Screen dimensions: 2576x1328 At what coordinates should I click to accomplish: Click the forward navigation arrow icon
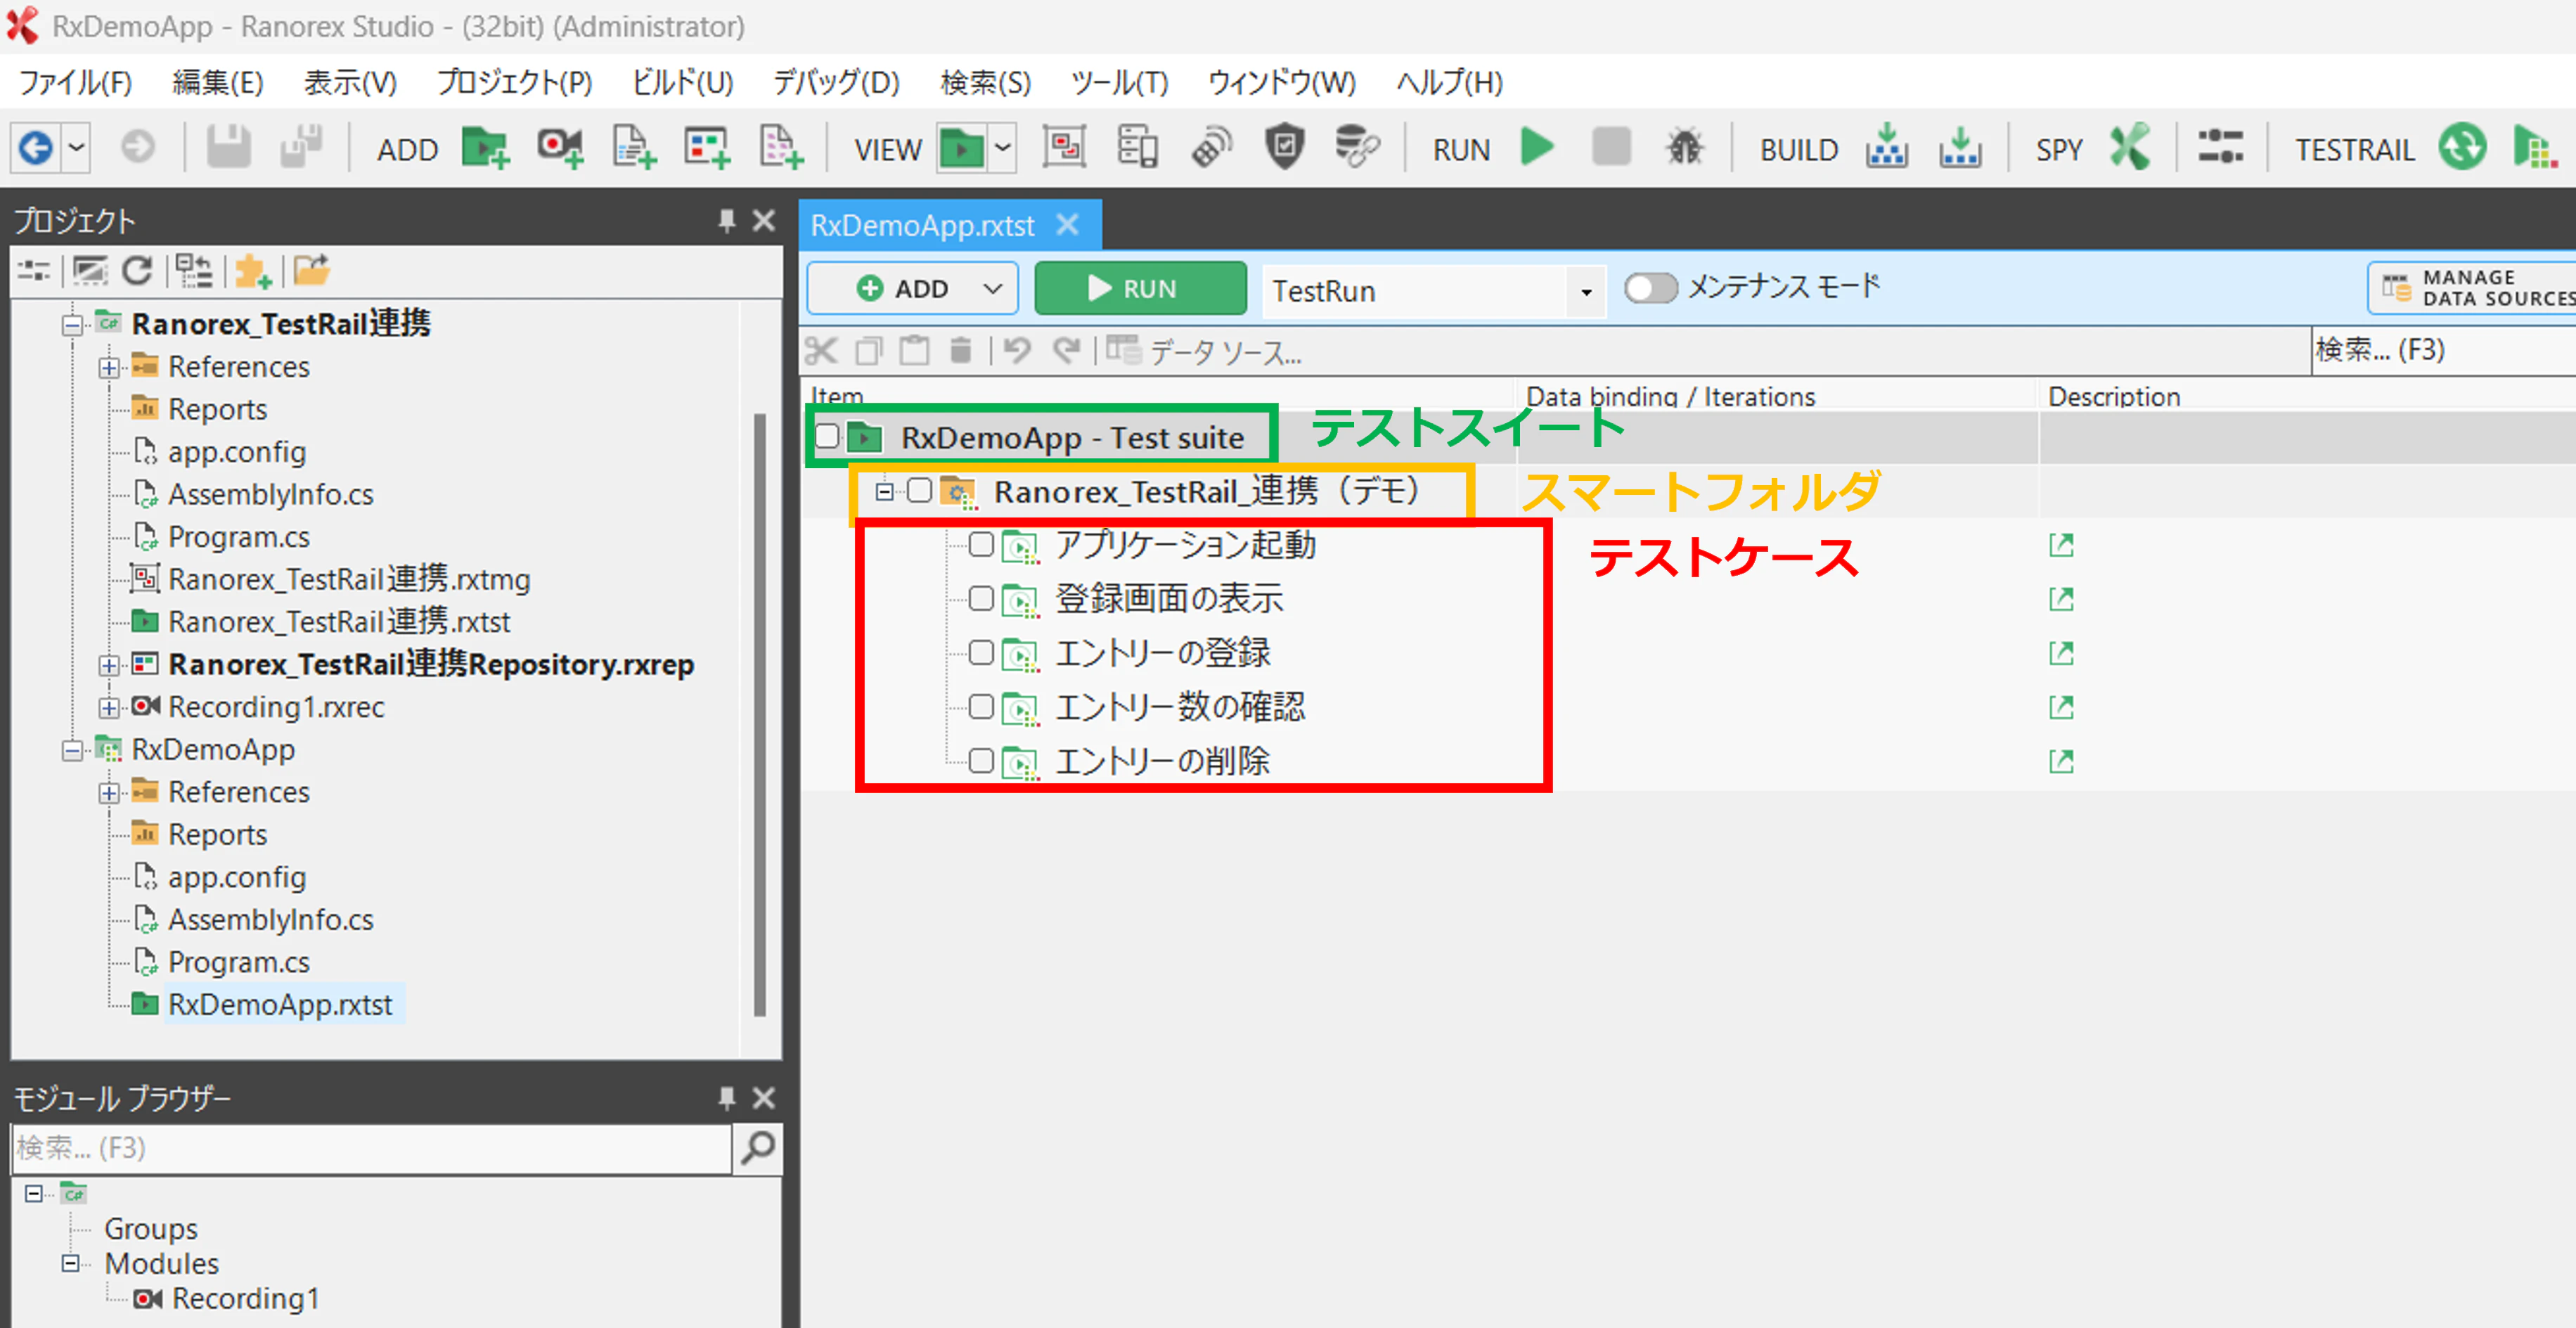point(138,148)
